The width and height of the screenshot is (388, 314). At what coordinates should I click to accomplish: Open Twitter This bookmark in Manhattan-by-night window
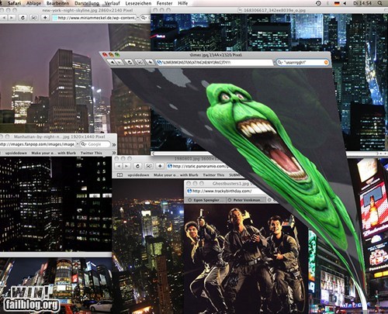(92, 153)
